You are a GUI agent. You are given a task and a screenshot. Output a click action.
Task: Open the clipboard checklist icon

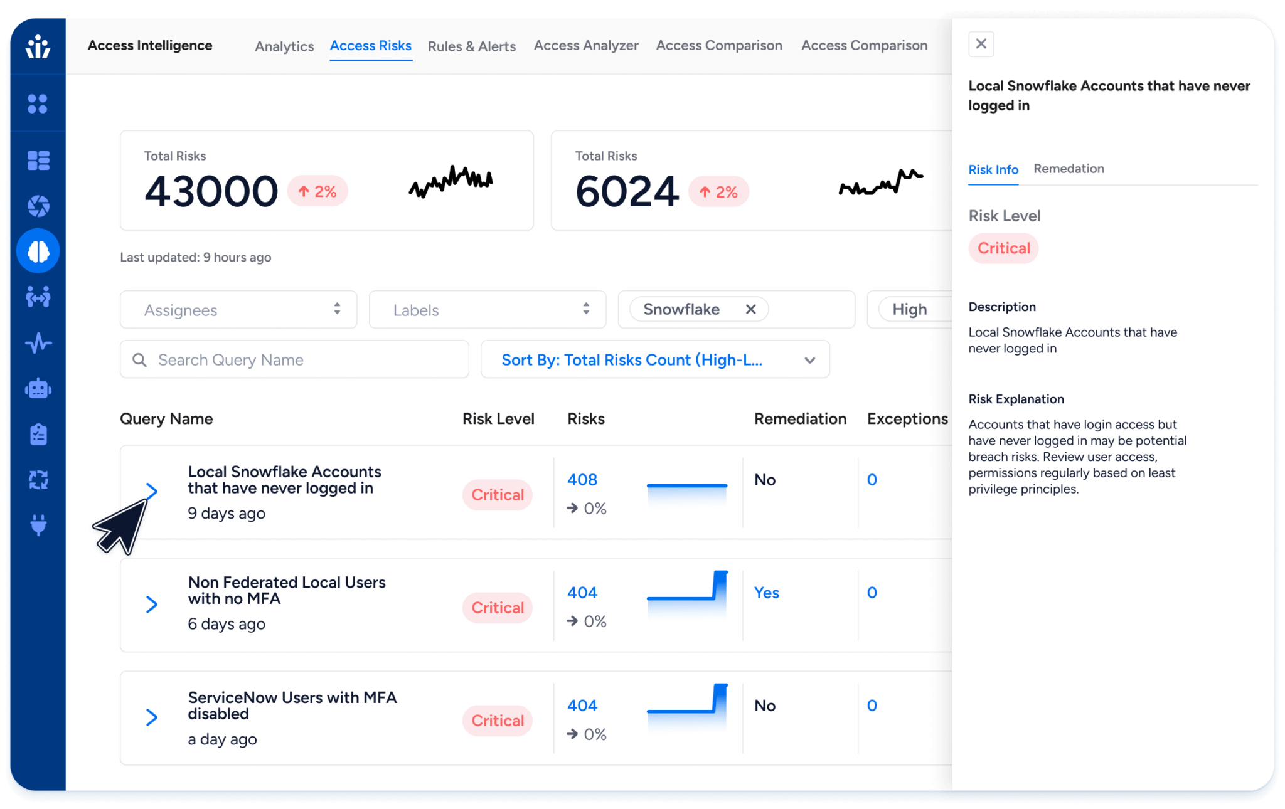[x=38, y=434]
